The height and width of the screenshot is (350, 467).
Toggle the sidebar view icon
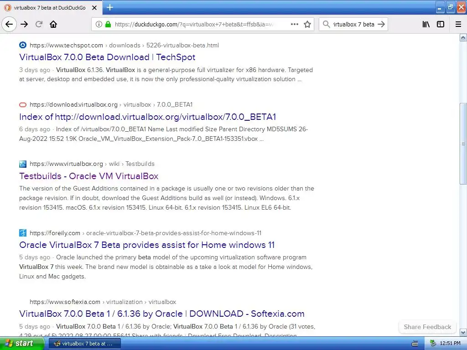(441, 24)
